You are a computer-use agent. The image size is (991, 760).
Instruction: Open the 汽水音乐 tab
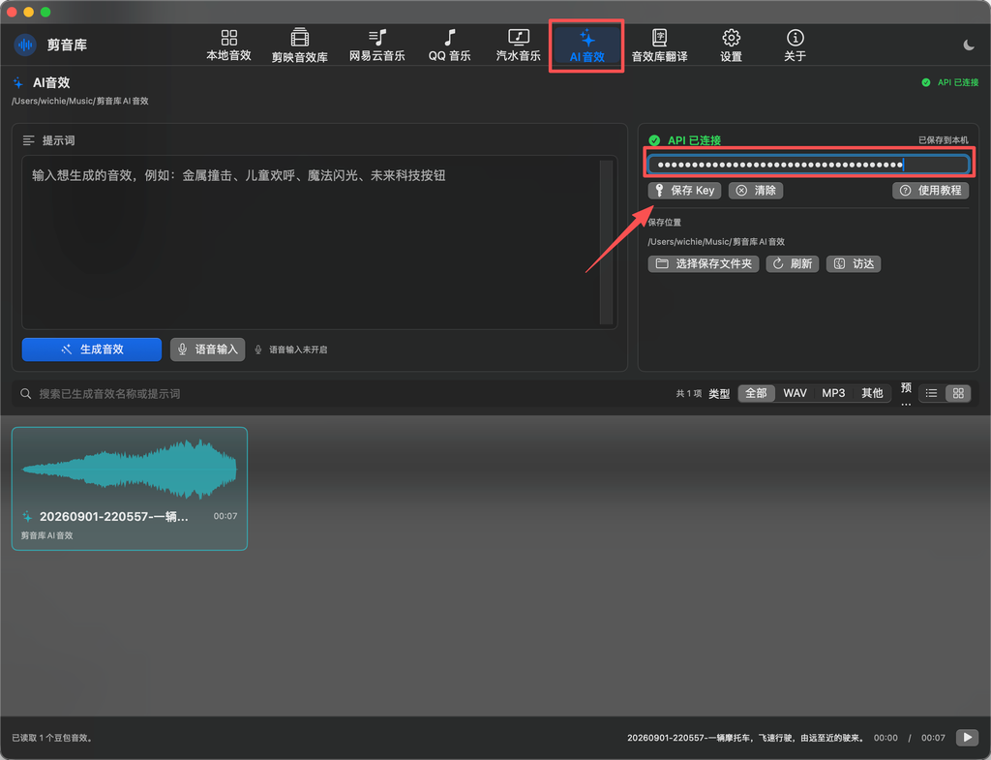pyautogui.click(x=519, y=45)
